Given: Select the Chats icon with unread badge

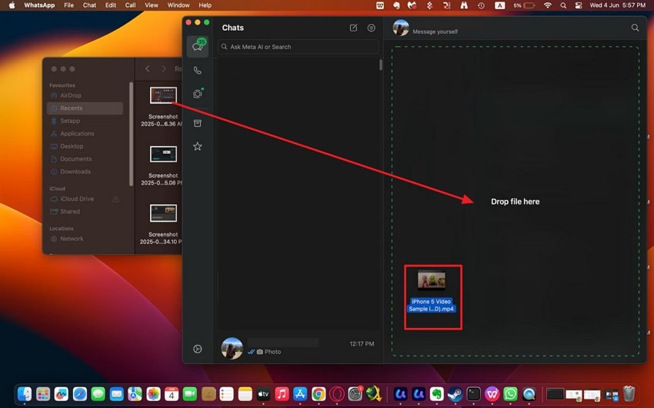Looking at the screenshot, I should tap(198, 46).
